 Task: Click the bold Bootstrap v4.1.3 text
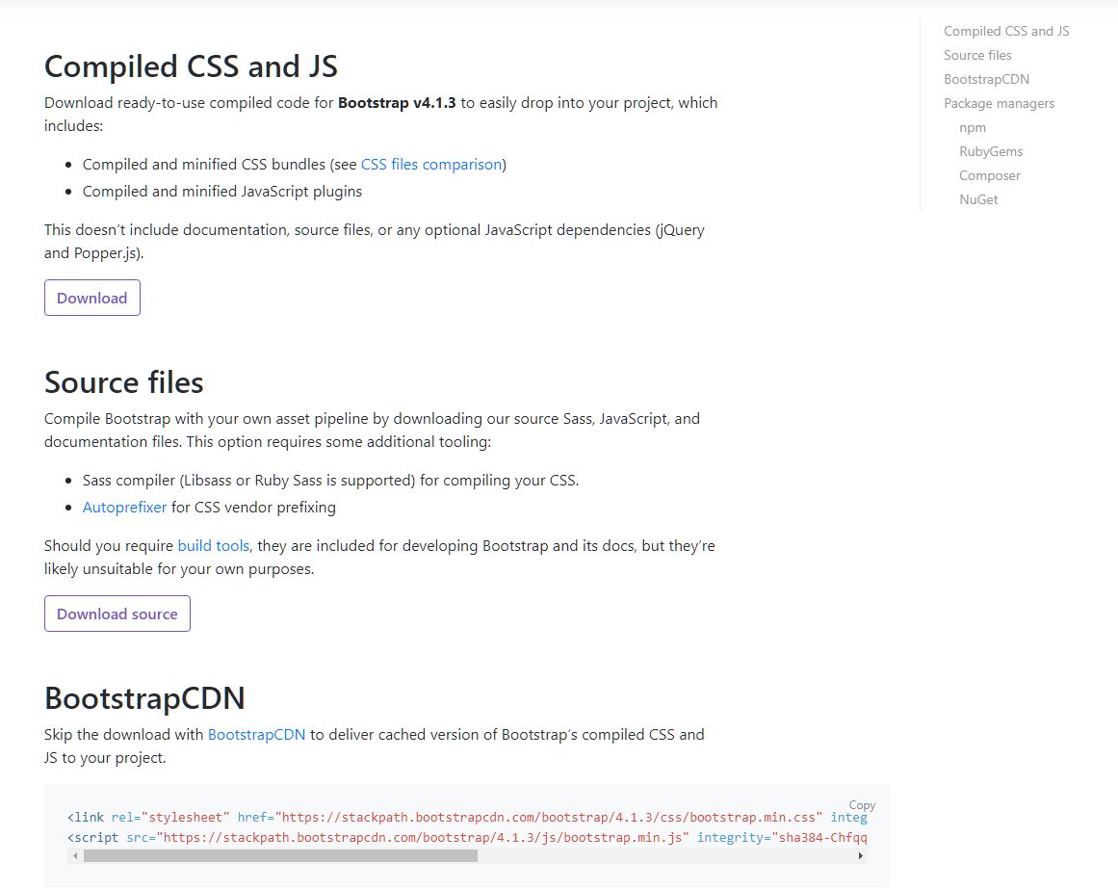(397, 103)
